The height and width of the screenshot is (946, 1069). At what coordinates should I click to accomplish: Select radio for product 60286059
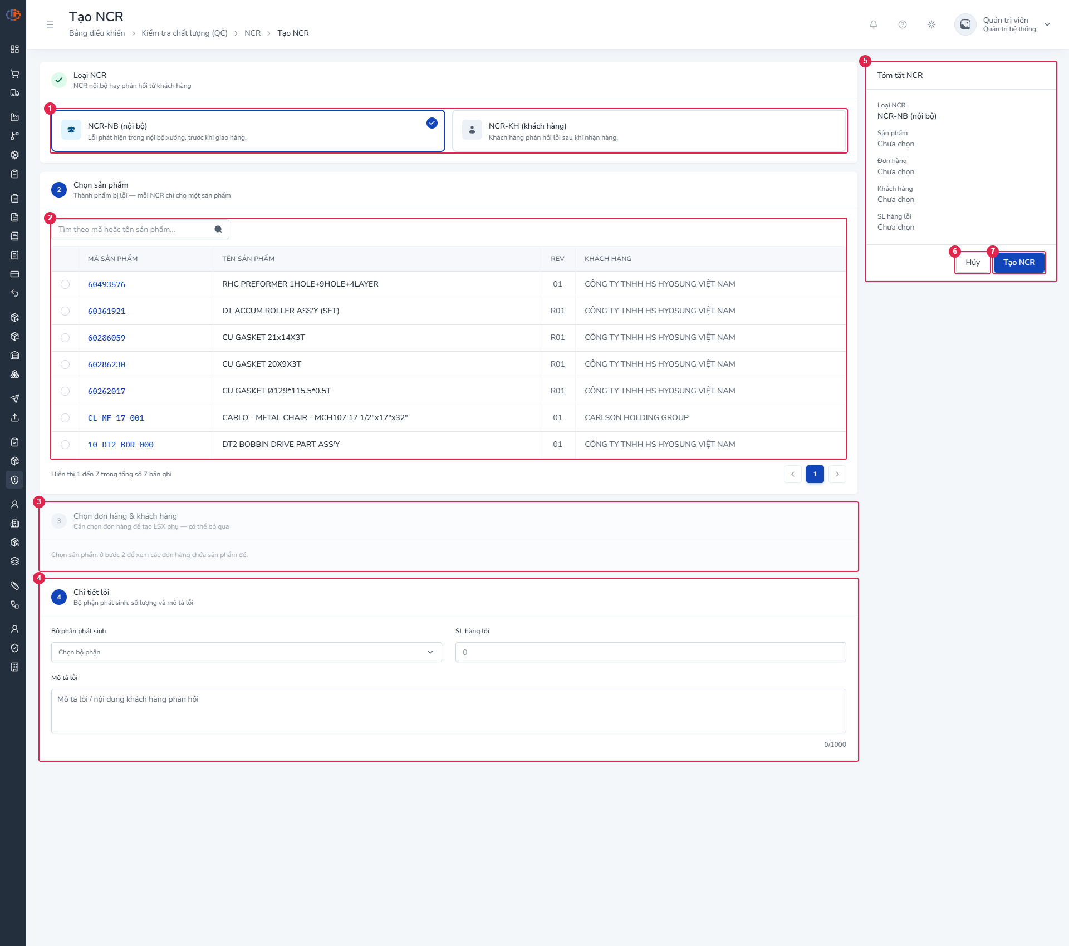65,338
